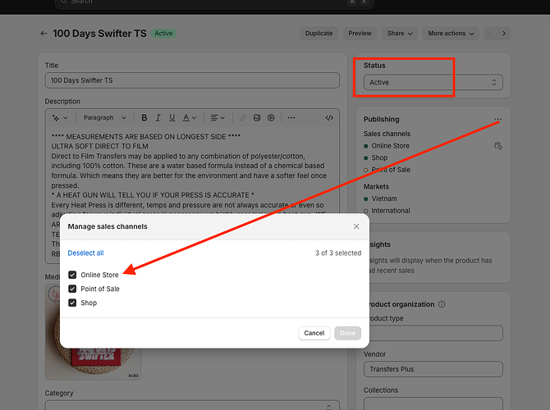Click Done in Manage sales channels dialog
The width and height of the screenshot is (550, 410).
[x=347, y=333]
